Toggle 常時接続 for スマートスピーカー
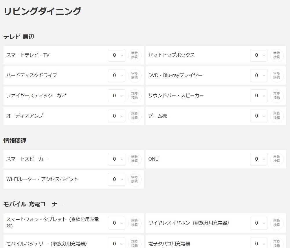This screenshot has width=290, height=248. (x=135, y=159)
